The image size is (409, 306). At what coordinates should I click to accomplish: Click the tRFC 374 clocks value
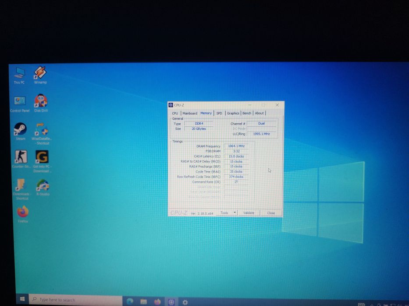(x=236, y=177)
